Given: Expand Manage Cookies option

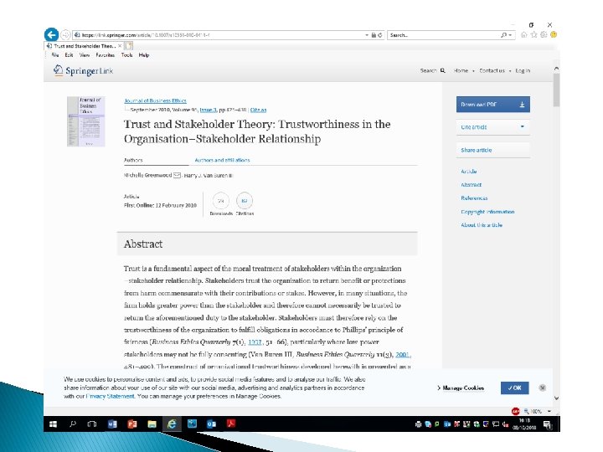Looking at the screenshot, I should 461,388.
